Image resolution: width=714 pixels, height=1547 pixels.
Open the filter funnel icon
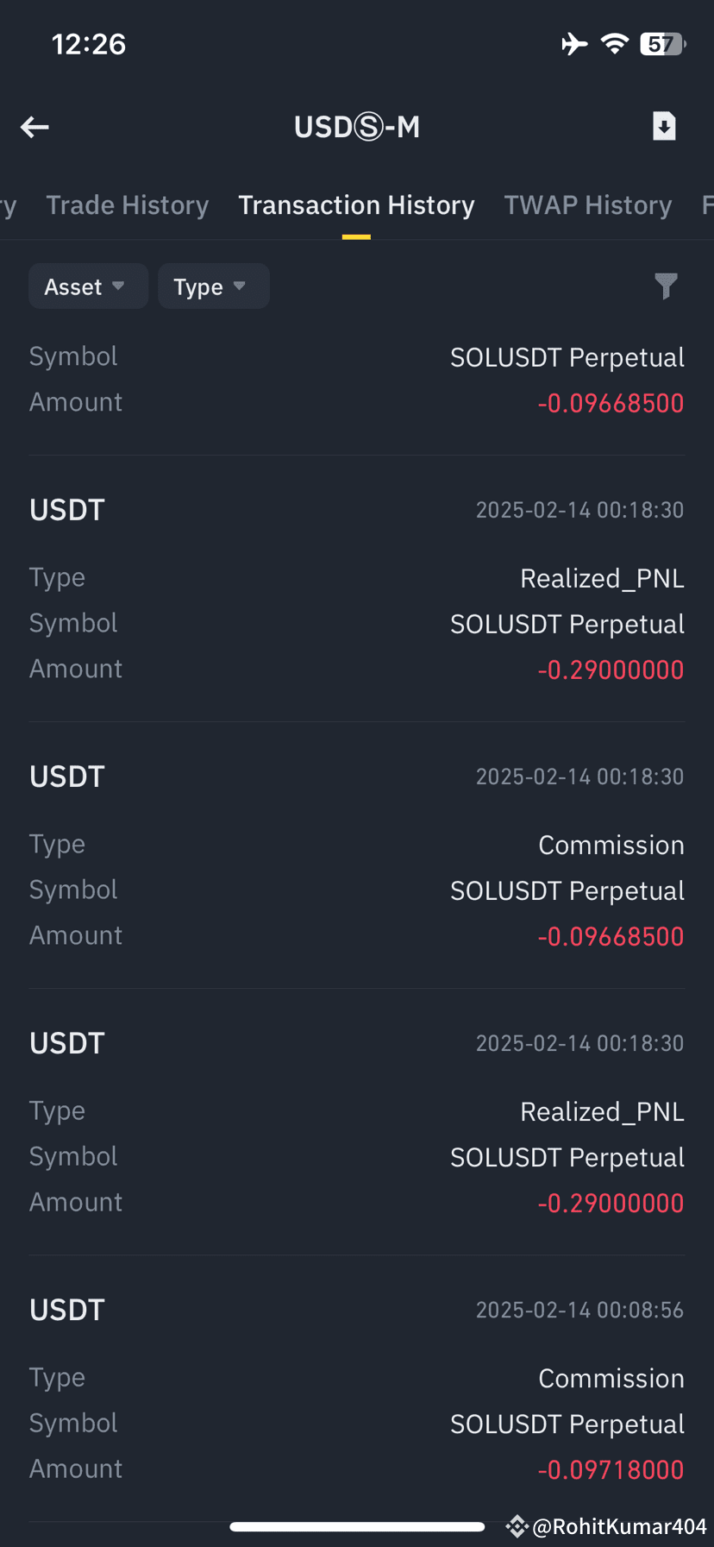666,286
